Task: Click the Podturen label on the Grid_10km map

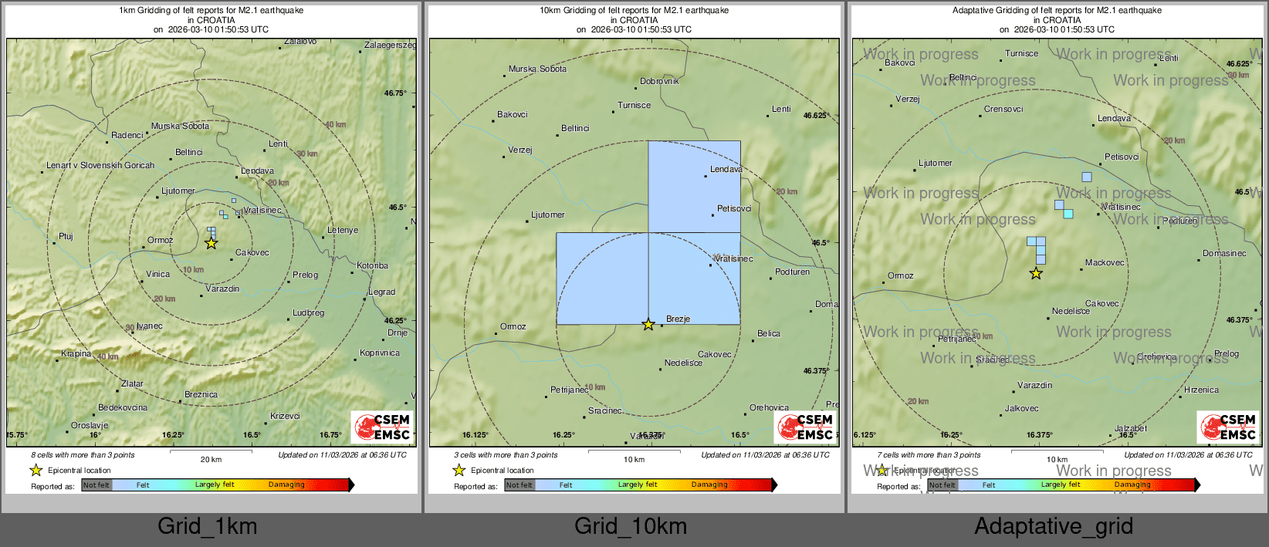Action: tap(793, 272)
